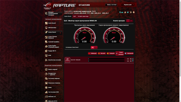This screenshot has height=102, width=181.
Task: Click the logout button in header
Action: (x=111, y=5)
